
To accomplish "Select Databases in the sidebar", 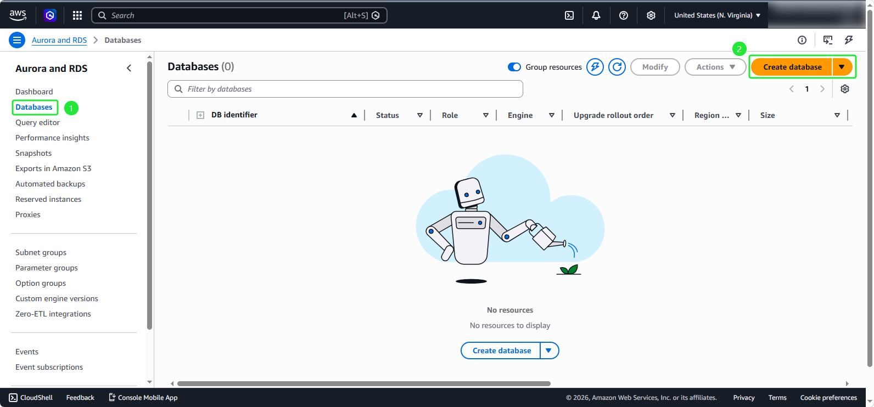I will [x=34, y=107].
